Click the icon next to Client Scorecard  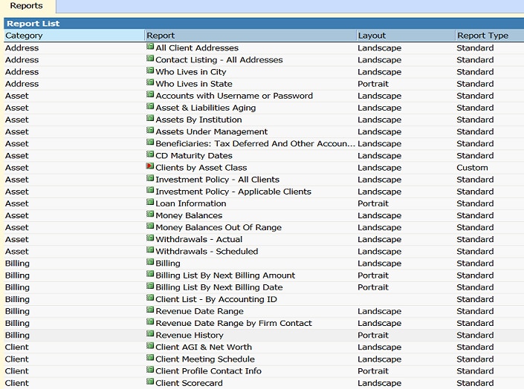point(150,382)
